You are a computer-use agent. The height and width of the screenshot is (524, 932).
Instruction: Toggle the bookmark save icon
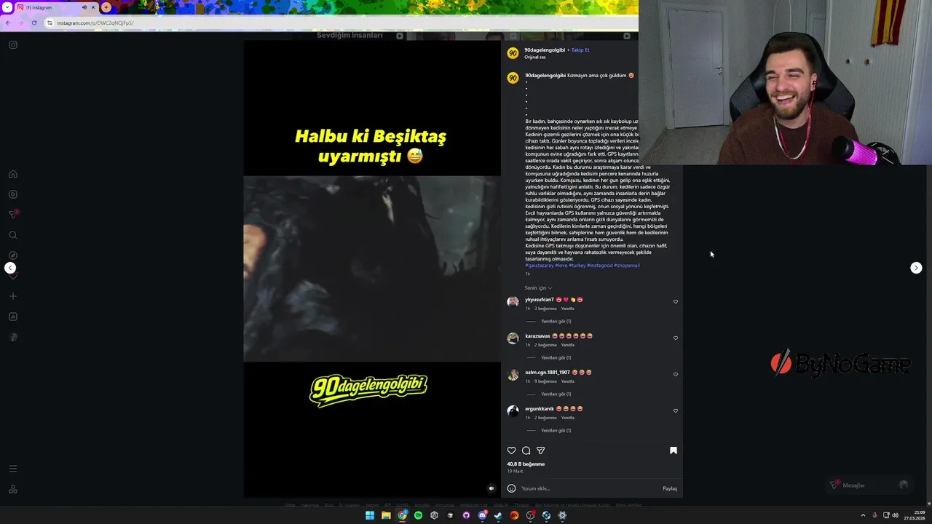(x=674, y=450)
